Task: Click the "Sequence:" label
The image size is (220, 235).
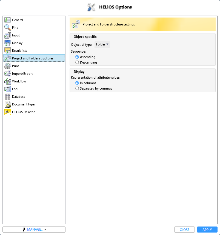Action: coord(78,51)
